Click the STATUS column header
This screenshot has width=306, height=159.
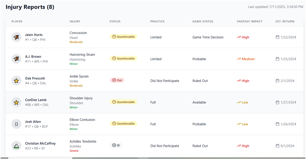tap(115, 22)
